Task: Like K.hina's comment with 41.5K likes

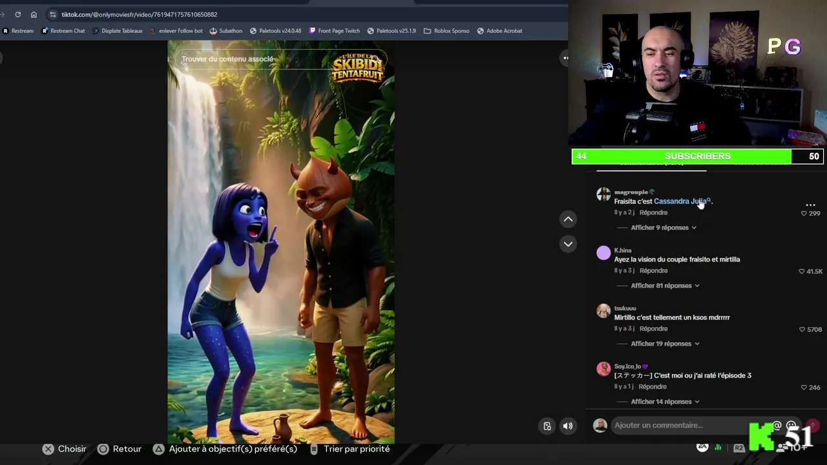Action: click(x=802, y=271)
